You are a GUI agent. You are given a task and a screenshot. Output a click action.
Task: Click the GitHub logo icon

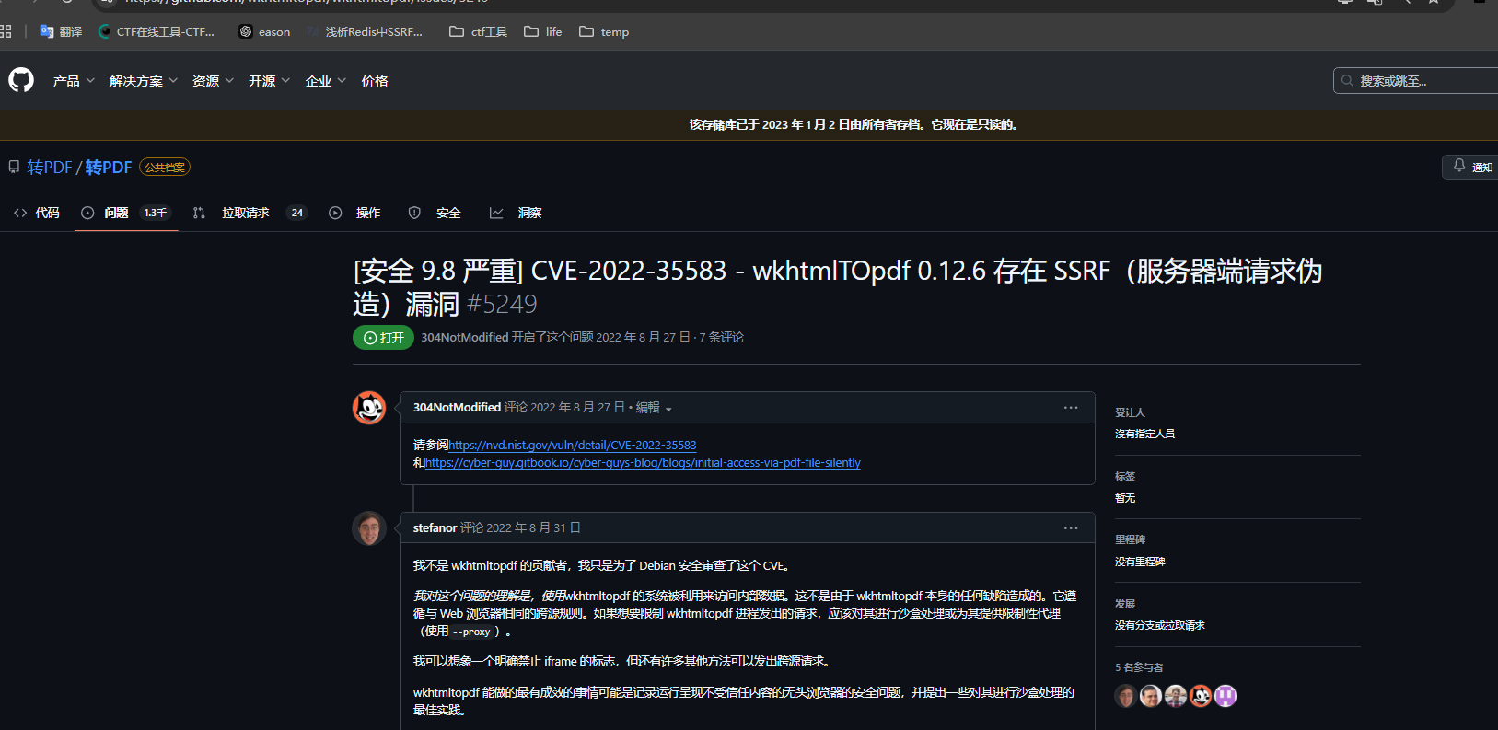21,80
